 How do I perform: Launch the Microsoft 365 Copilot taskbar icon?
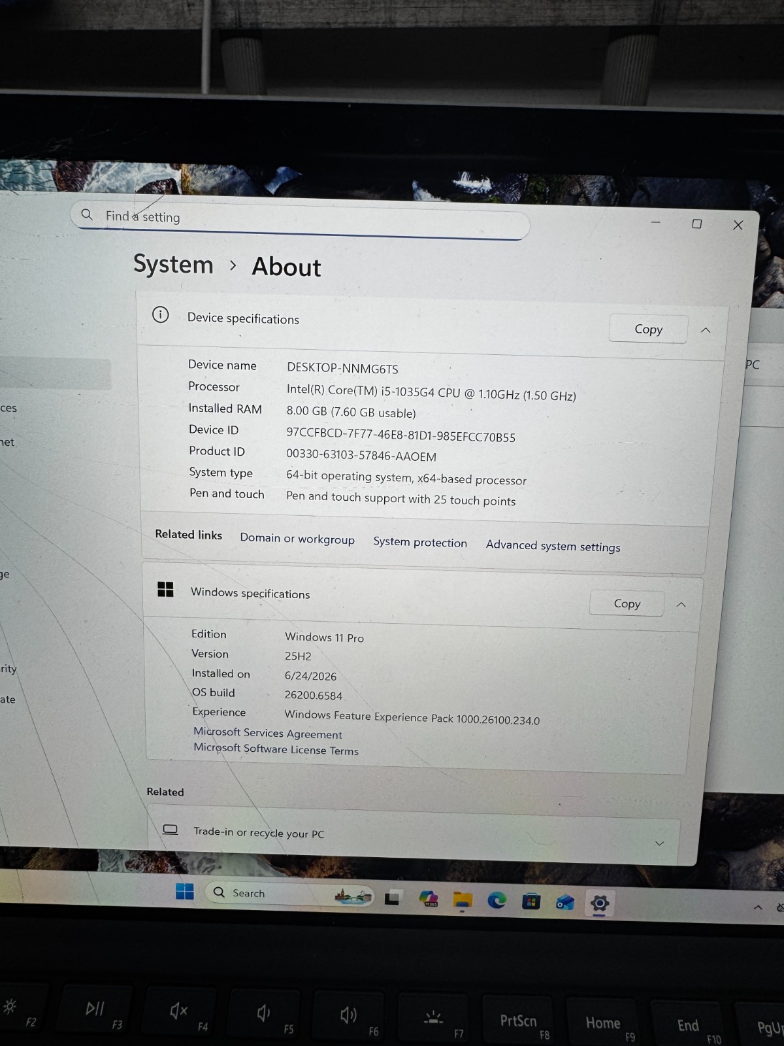429,899
